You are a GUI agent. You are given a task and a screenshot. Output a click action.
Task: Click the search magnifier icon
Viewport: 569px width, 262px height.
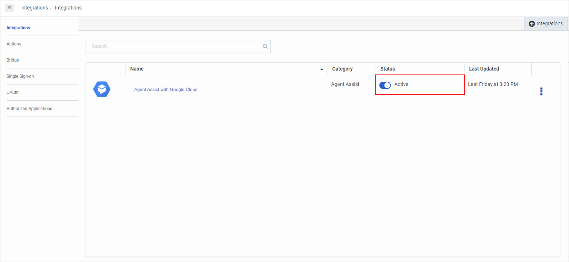click(x=265, y=46)
